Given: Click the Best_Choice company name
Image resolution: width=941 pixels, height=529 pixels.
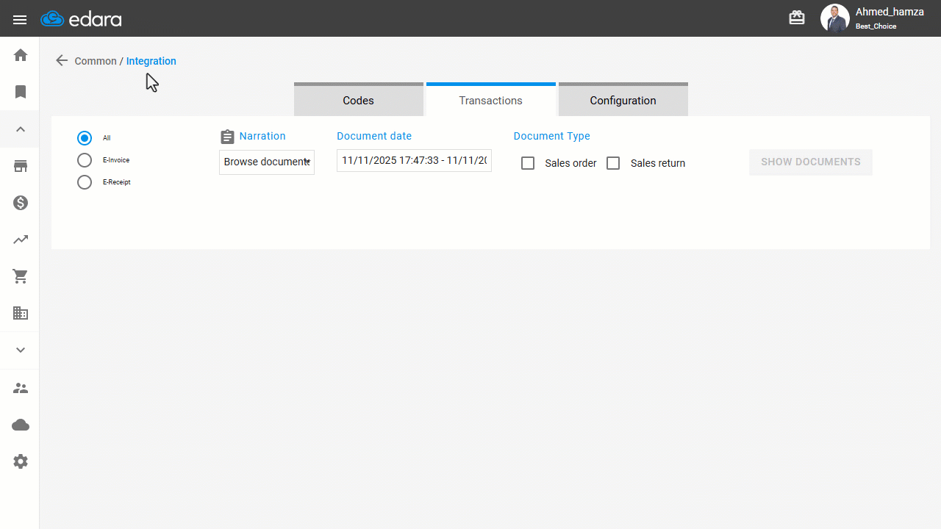Looking at the screenshot, I should (876, 26).
